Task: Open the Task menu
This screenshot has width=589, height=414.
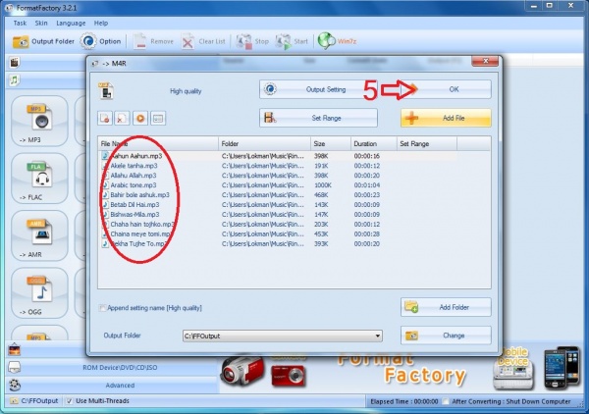Action: tap(20, 23)
